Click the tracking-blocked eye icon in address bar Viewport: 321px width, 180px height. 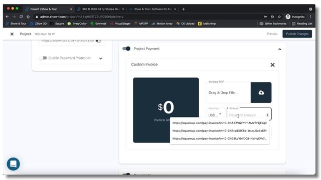272,16
